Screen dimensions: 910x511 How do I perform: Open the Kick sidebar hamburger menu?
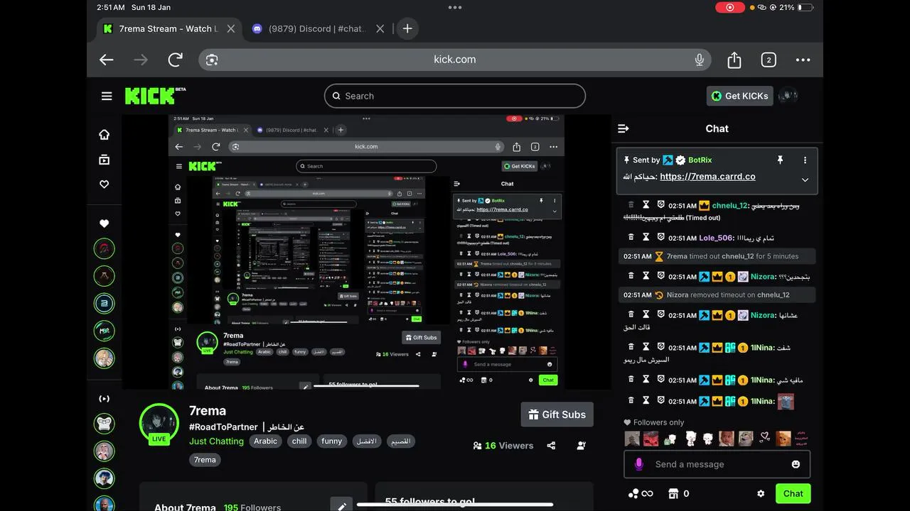[107, 96]
